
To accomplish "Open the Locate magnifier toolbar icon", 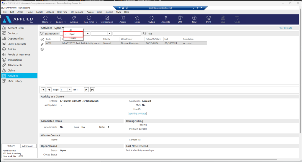I will click(59, 18).
